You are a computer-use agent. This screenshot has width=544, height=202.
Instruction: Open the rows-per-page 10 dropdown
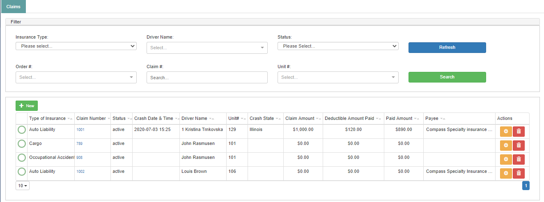(x=23, y=186)
